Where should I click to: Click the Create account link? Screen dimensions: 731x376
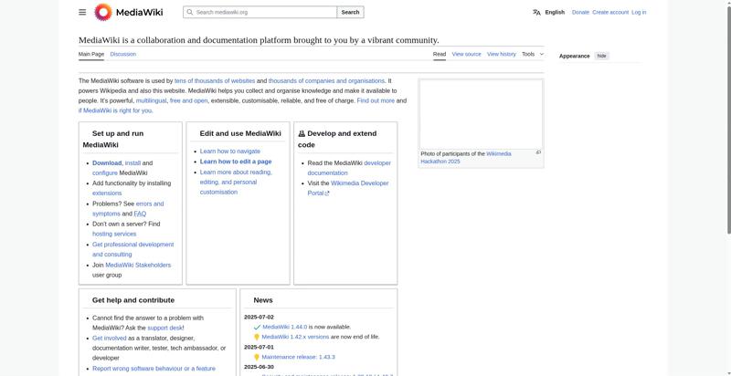coord(610,13)
